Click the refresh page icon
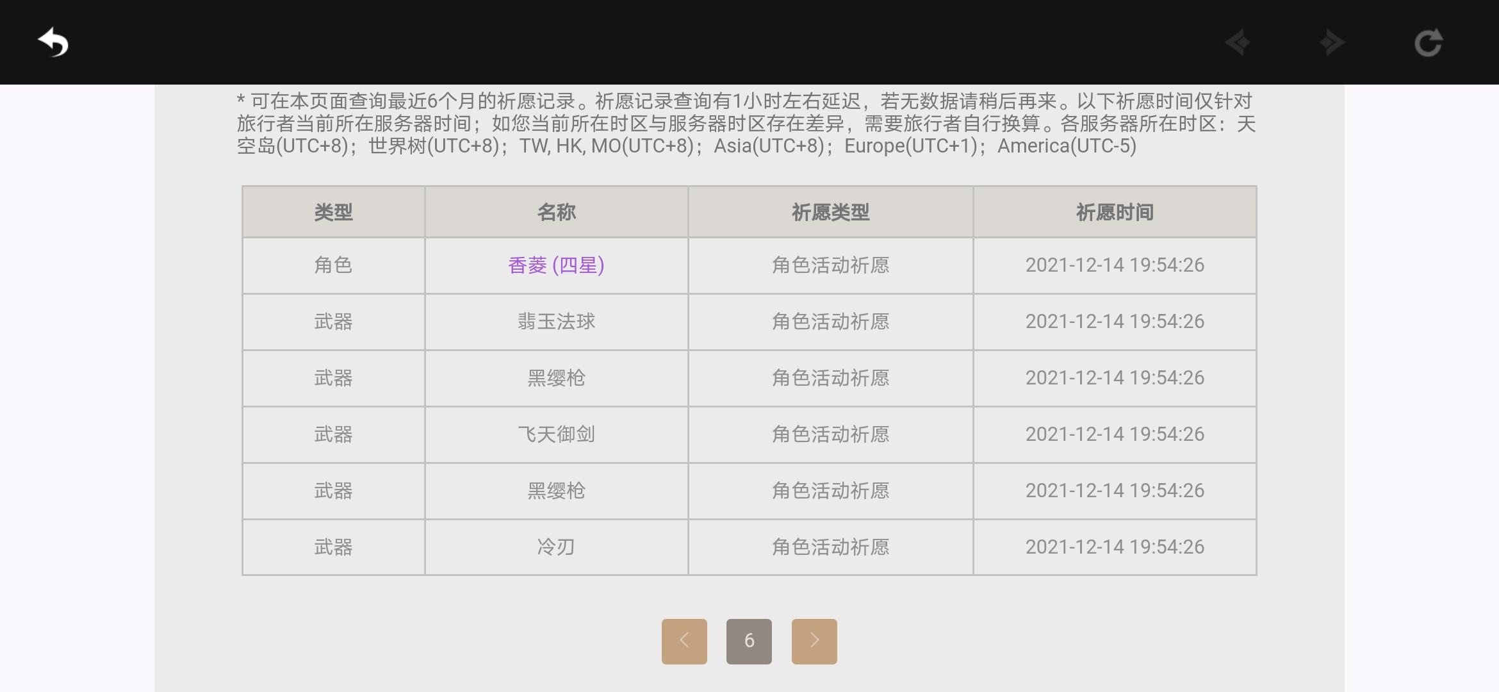1499x692 pixels. (1428, 43)
